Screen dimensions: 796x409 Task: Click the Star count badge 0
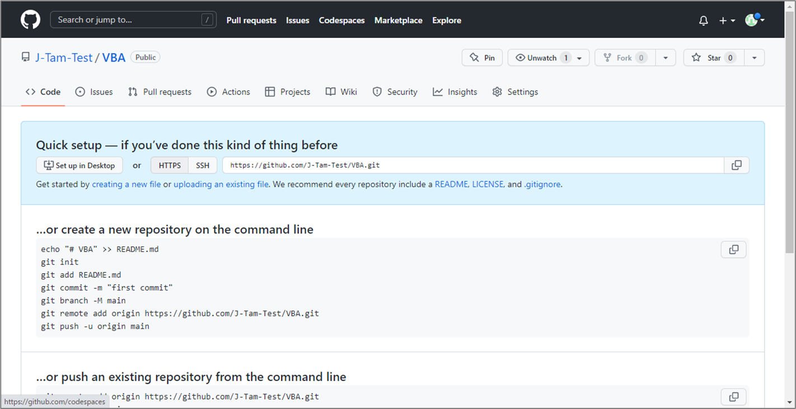[x=730, y=58]
